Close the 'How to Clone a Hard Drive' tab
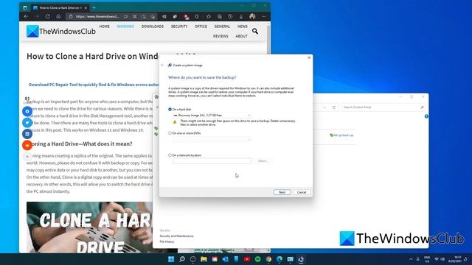The width and height of the screenshot is (472, 265). (x=86, y=8)
